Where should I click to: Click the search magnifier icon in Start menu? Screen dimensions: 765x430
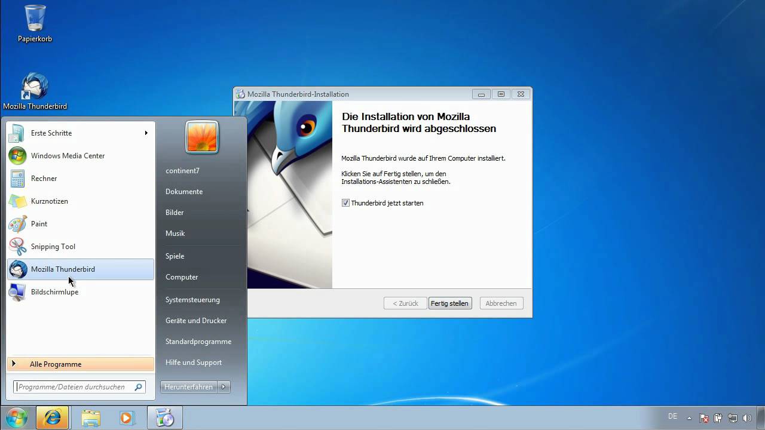[138, 387]
